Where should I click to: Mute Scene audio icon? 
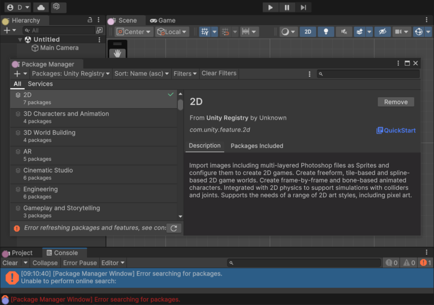(x=344, y=32)
